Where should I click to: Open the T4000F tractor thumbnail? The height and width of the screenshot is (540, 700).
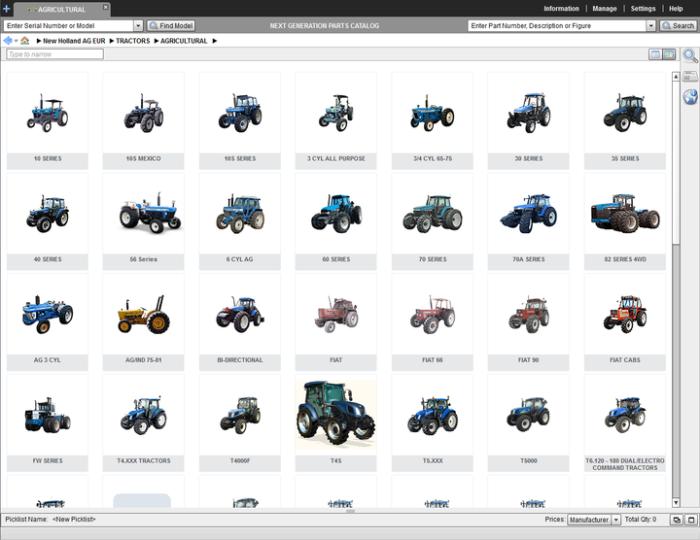240,423
